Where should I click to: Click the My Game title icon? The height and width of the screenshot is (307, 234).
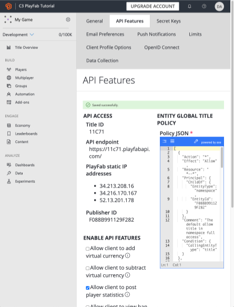pos(8,20)
